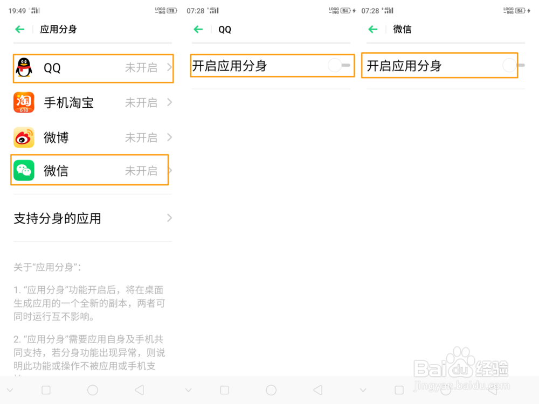Select the 手机淘宝 label
The image size is (539, 404).
[69, 103]
